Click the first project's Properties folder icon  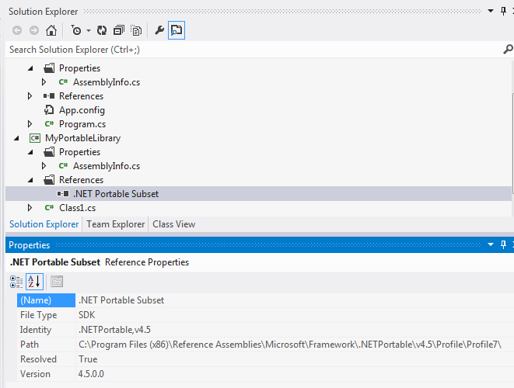[x=49, y=68]
